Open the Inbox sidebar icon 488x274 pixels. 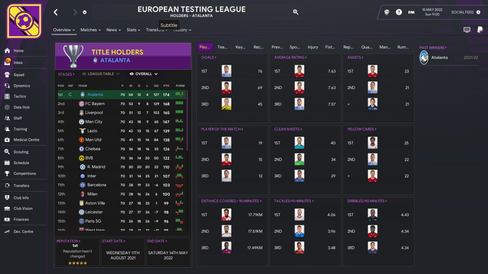[x=7, y=62]
